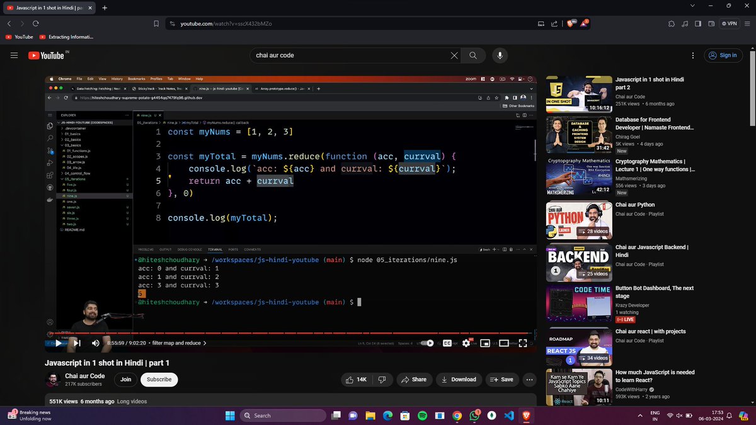Mute the video volume
This screenshot has width=756, height=425.
coord(96,343)
